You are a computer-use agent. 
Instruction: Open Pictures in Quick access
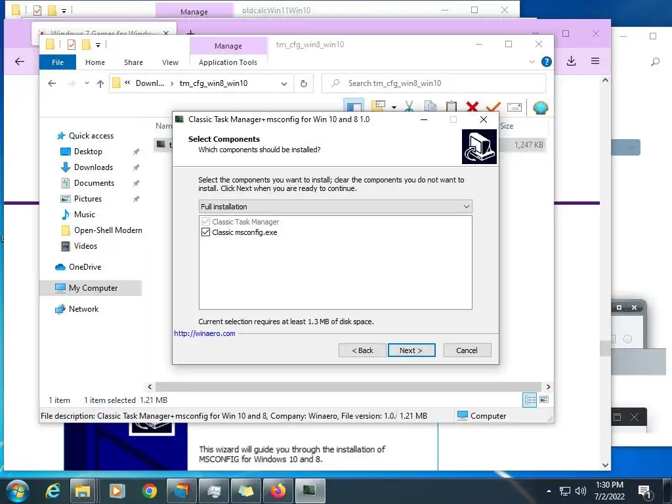coord(88,198)
